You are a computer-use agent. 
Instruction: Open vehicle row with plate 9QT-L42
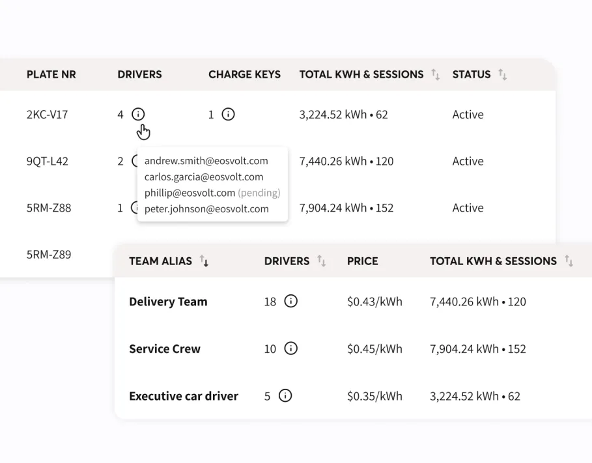(x=47, y=161)
